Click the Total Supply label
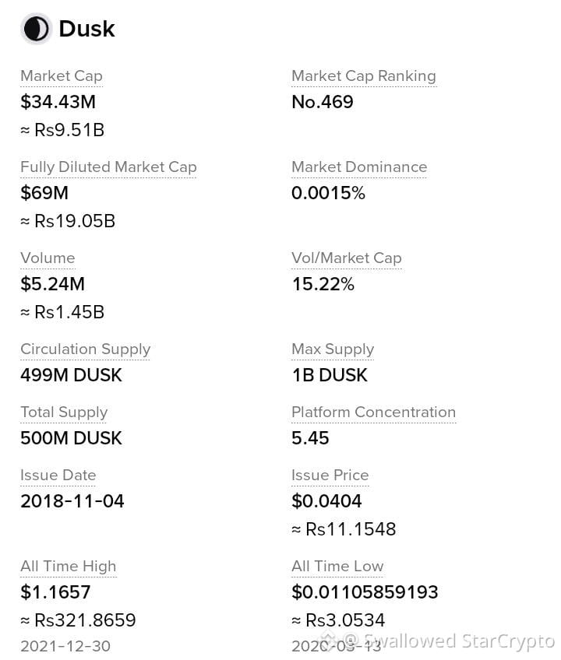Image resolution: width=561 pixels, height=660 pixels. [64, 412]
